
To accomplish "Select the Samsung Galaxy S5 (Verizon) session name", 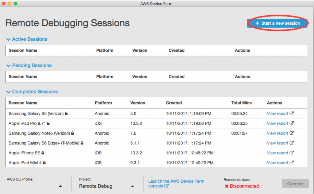I will point(36,114).
